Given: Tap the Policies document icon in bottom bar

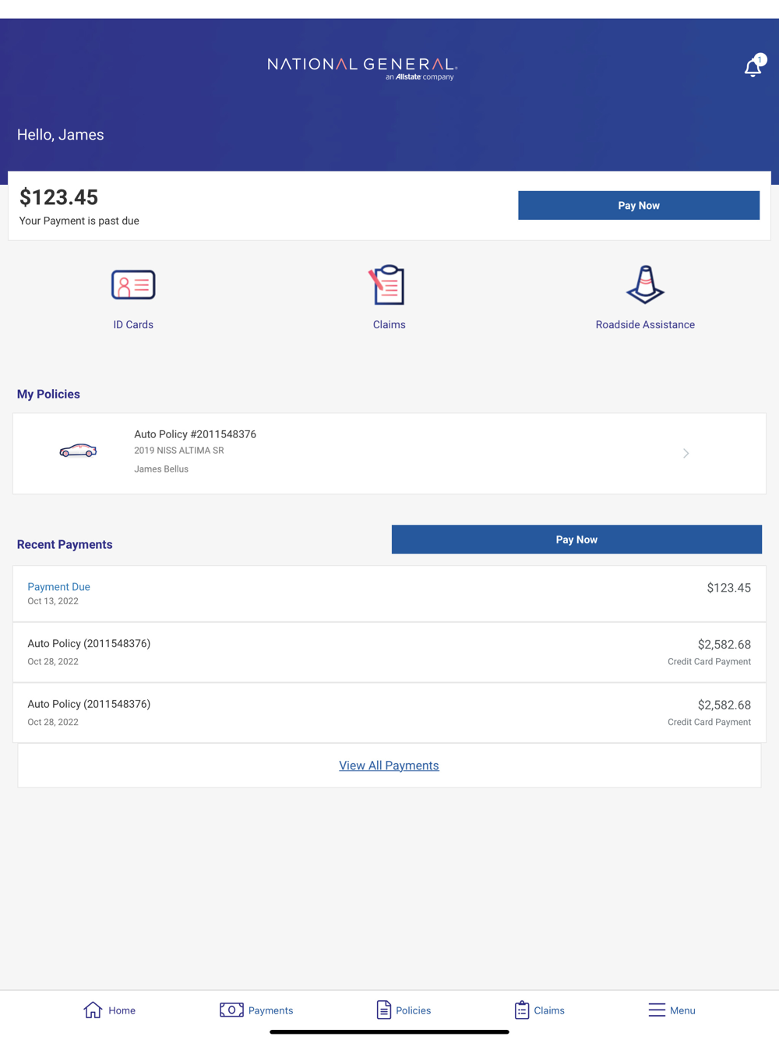Looking at the screenshot, I should pos(384,1010).
